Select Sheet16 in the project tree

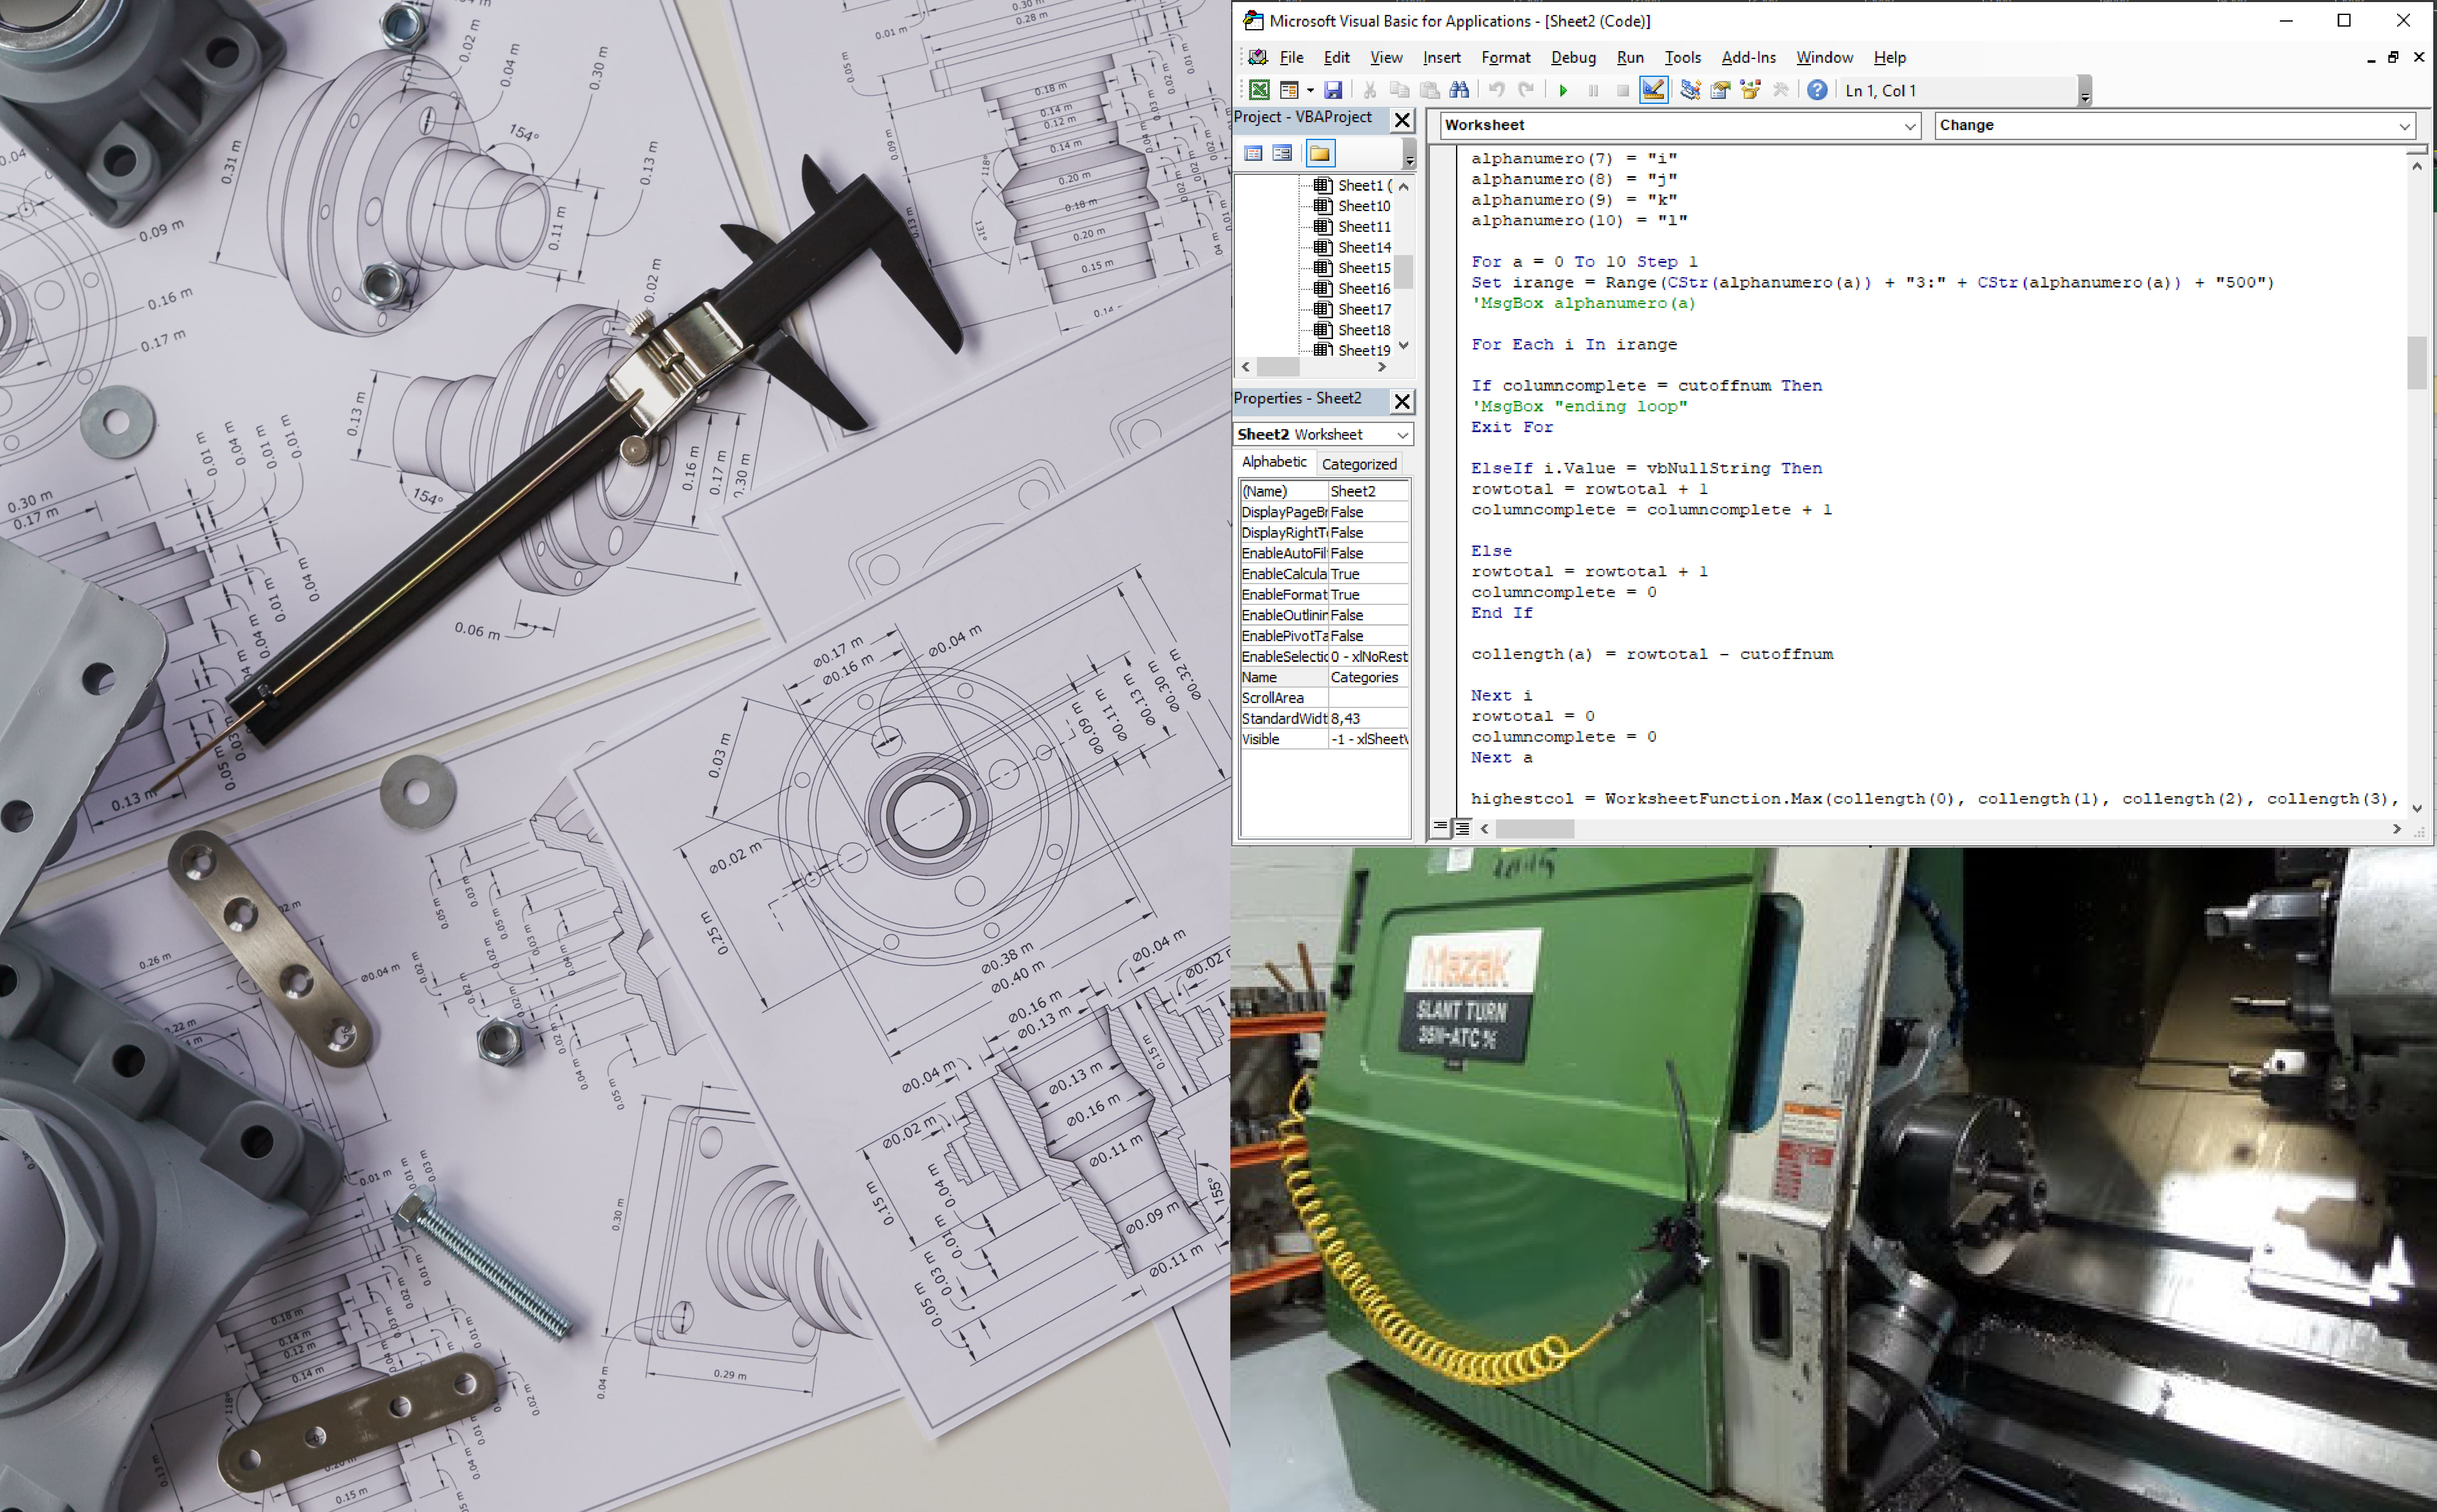[x=1363, y=288]
